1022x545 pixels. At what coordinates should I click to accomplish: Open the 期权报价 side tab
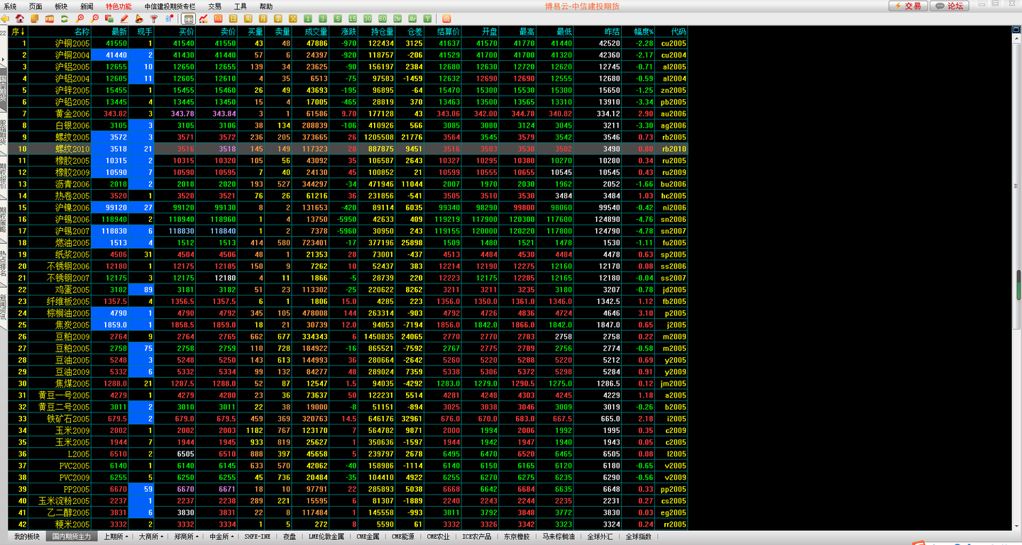tap(4, 178)
